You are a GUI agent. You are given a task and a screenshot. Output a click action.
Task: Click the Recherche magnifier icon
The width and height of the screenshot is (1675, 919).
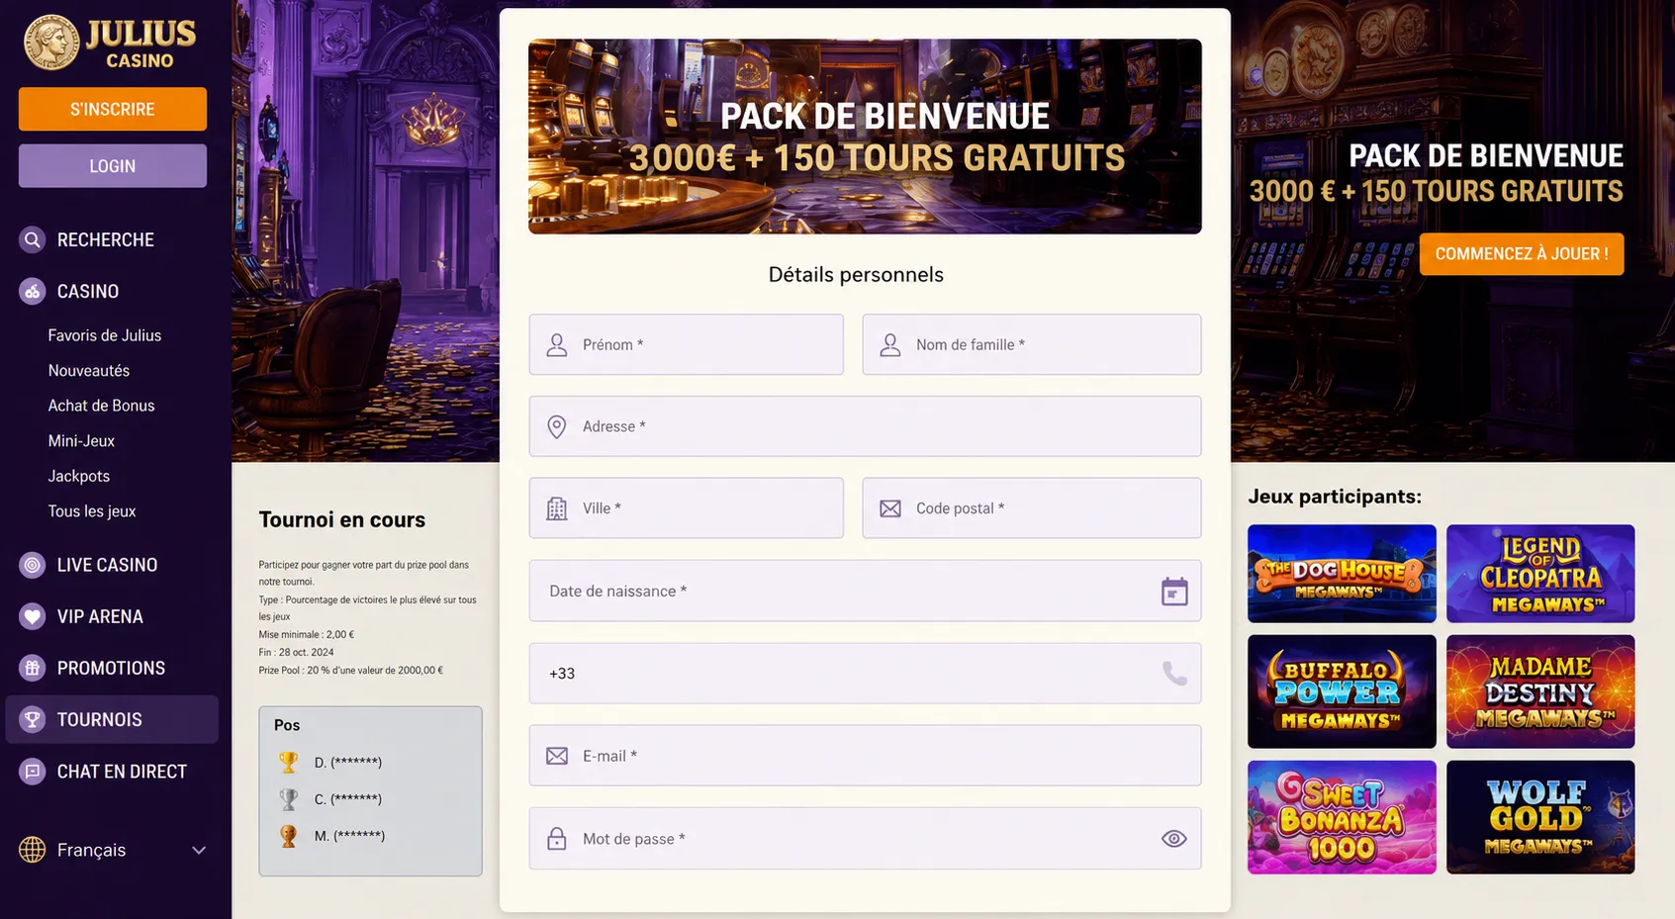tap(33, 239)
